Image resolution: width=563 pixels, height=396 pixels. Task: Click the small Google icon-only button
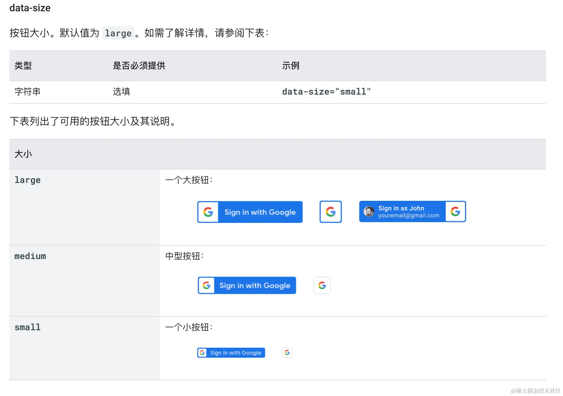[x=287, y=352]
